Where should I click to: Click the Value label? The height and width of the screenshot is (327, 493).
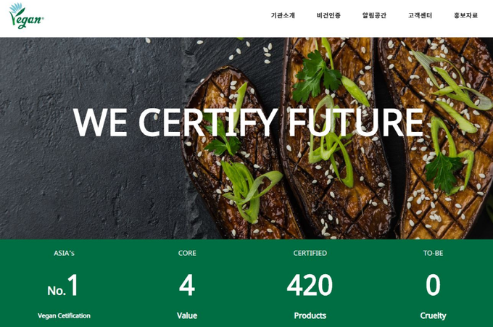187,315
